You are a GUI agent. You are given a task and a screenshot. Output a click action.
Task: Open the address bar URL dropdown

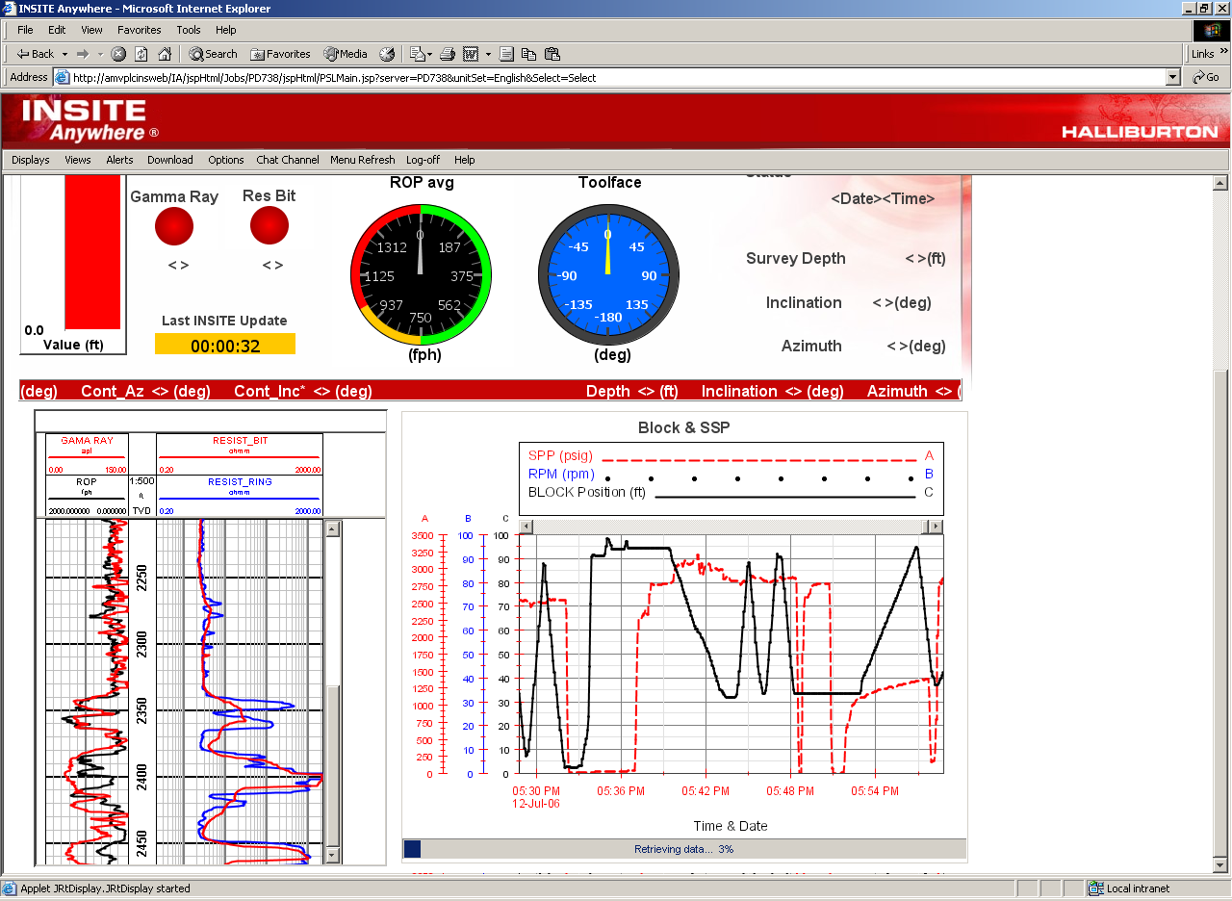tap(1172, 77)
